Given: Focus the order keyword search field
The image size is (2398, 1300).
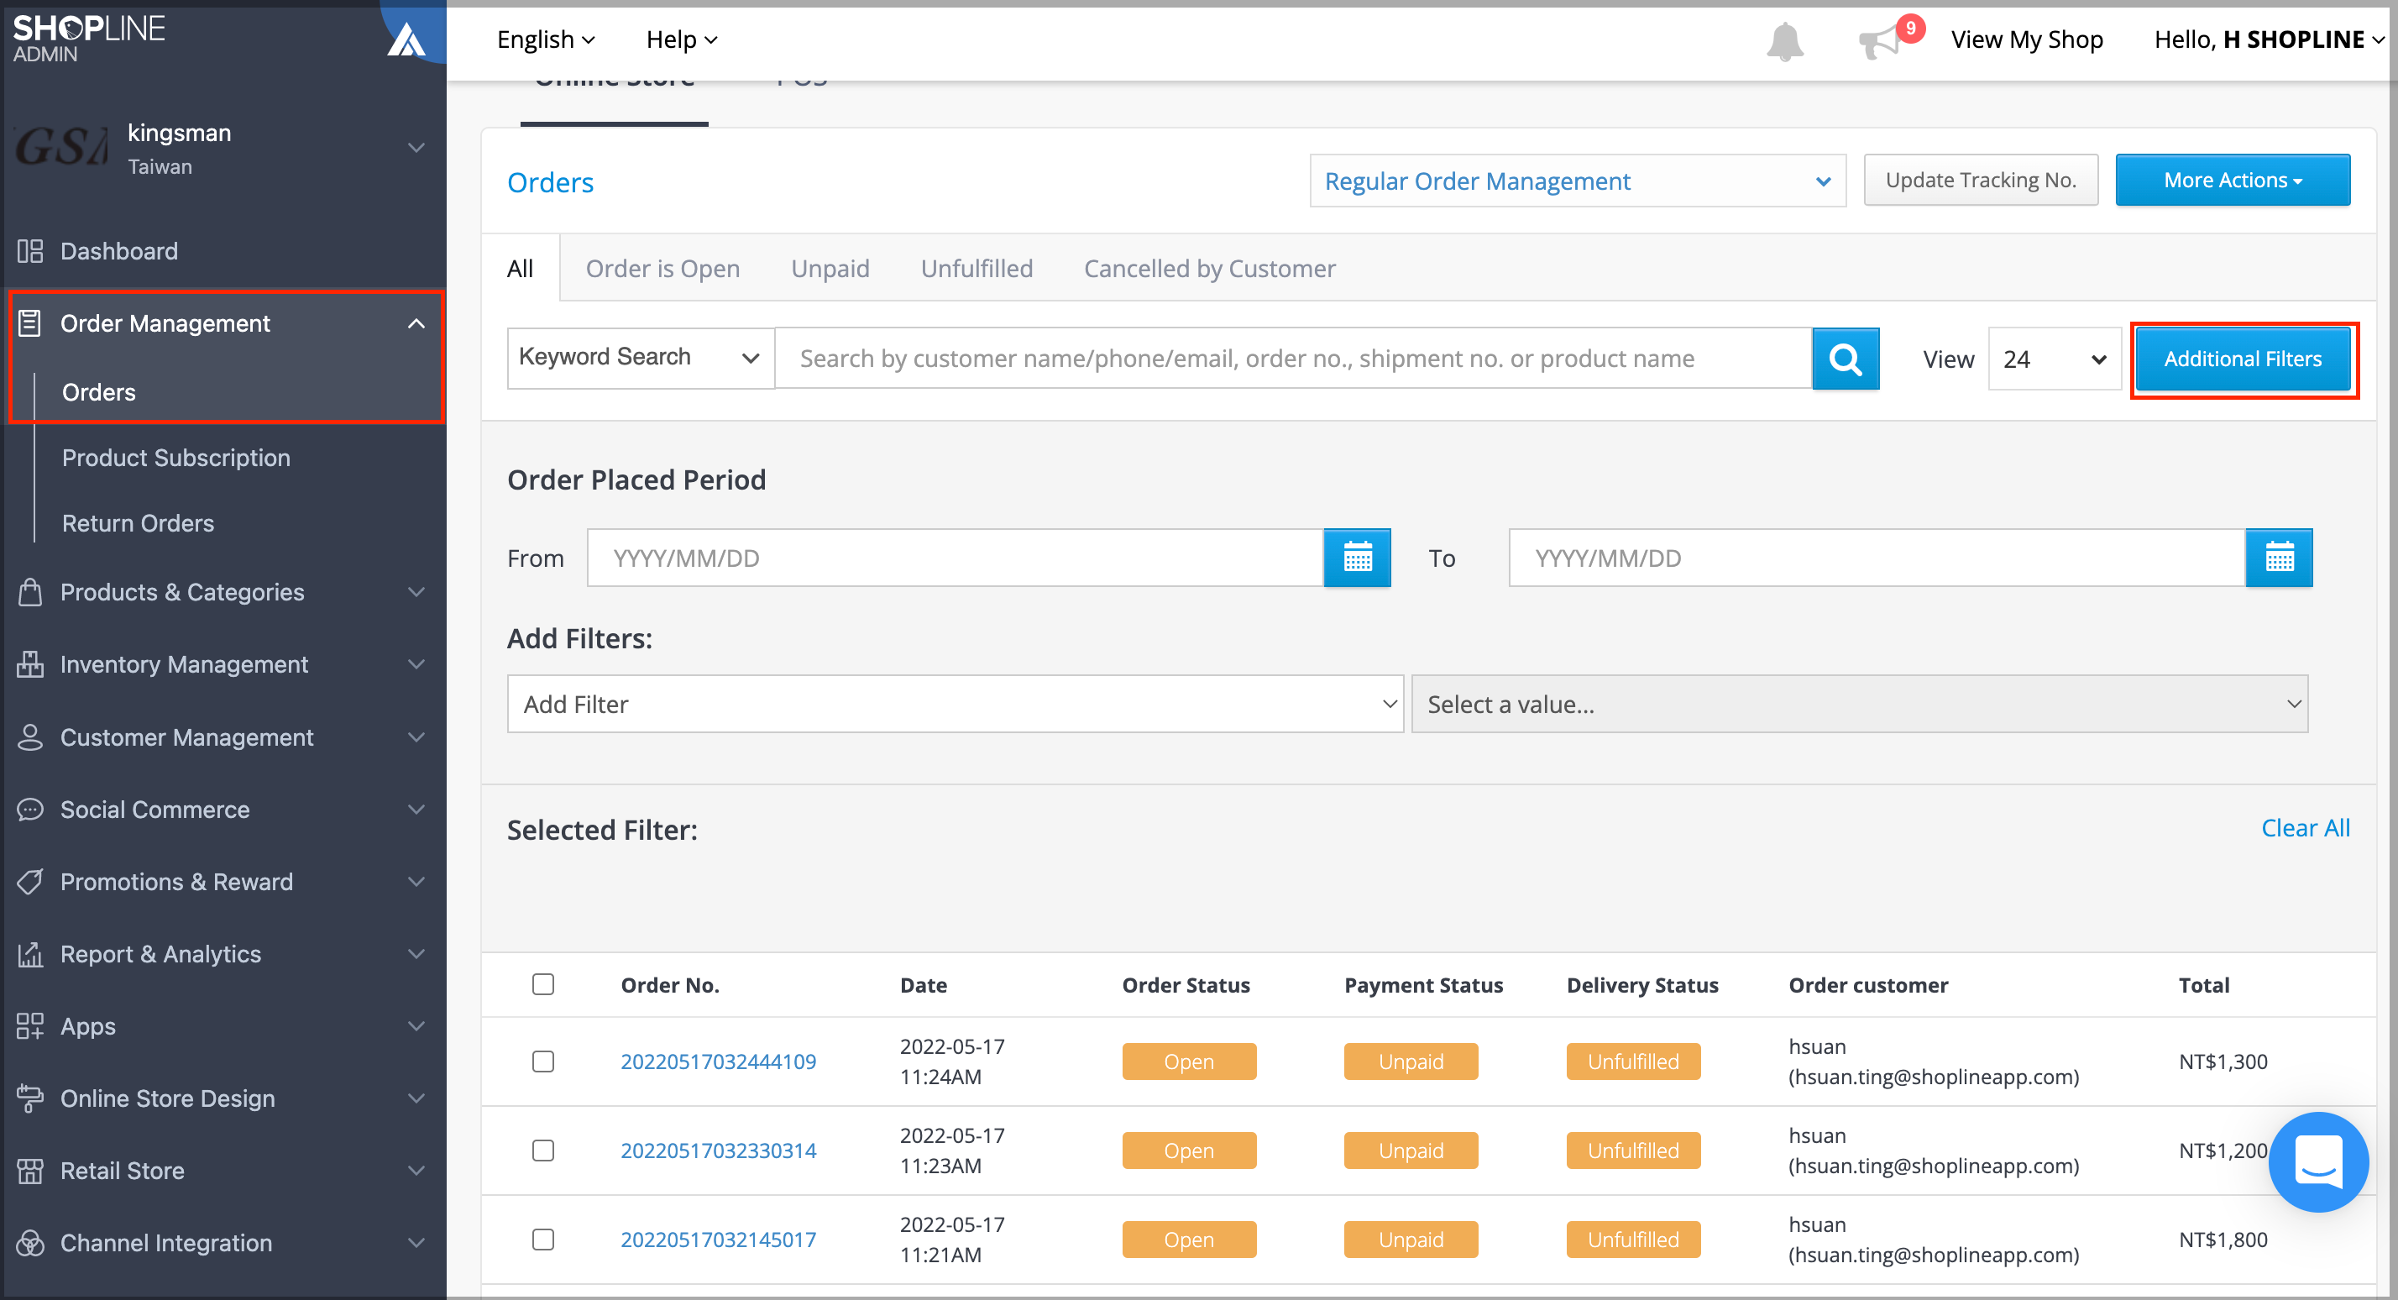Looking at the screenshot, I should pyautogui.click(x=1292, y=359).
